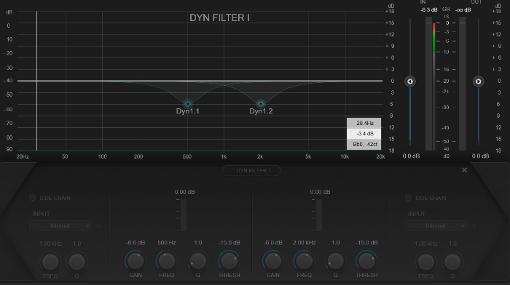Click the 28.4Hz readout in the tooltip

364,123
